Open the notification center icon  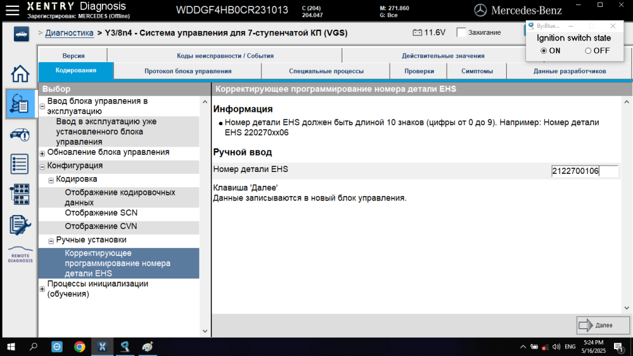[618, 347]
